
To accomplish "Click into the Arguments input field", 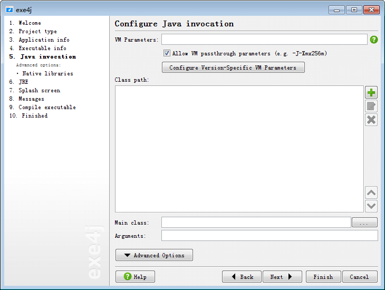I will [x=269, y=236].
